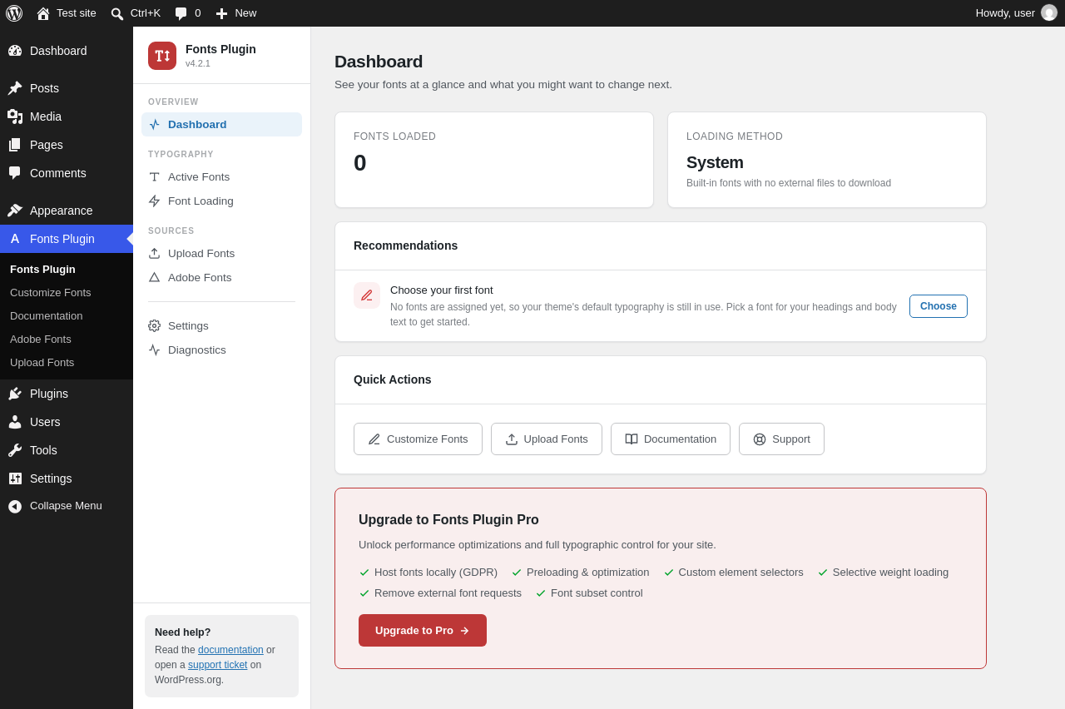
Task: Click the New plus icon
Action: 221,13
